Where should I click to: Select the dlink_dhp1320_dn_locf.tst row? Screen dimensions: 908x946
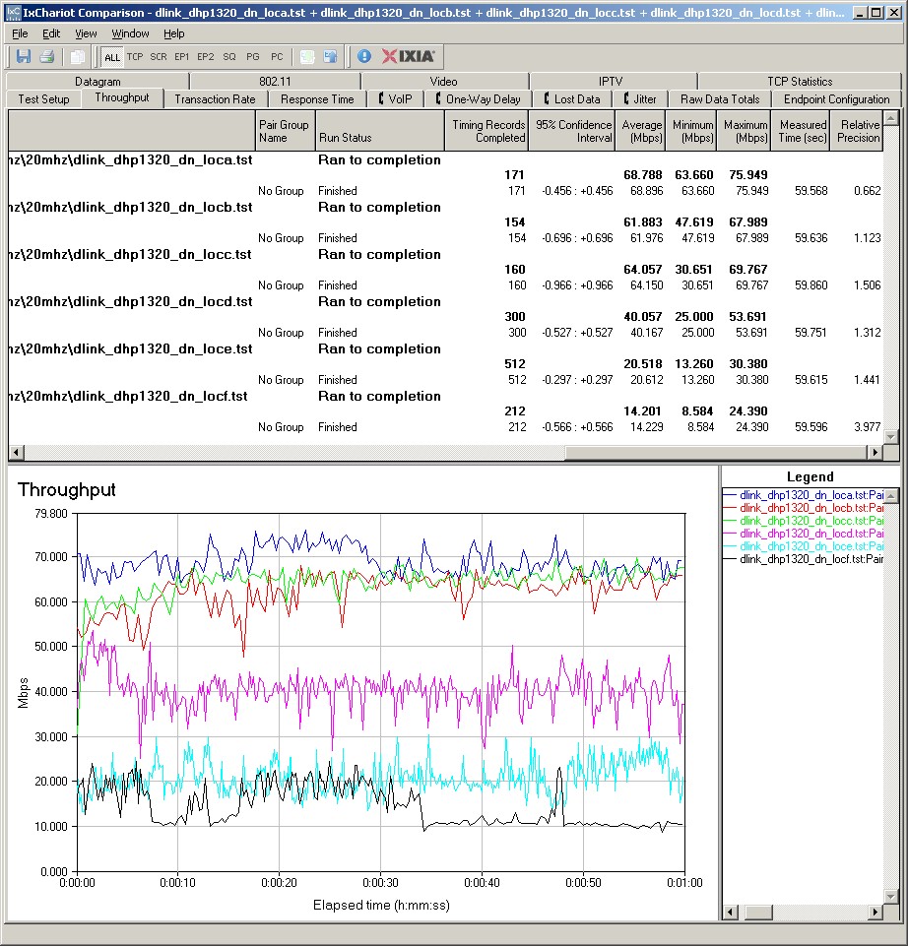(445, 397)
